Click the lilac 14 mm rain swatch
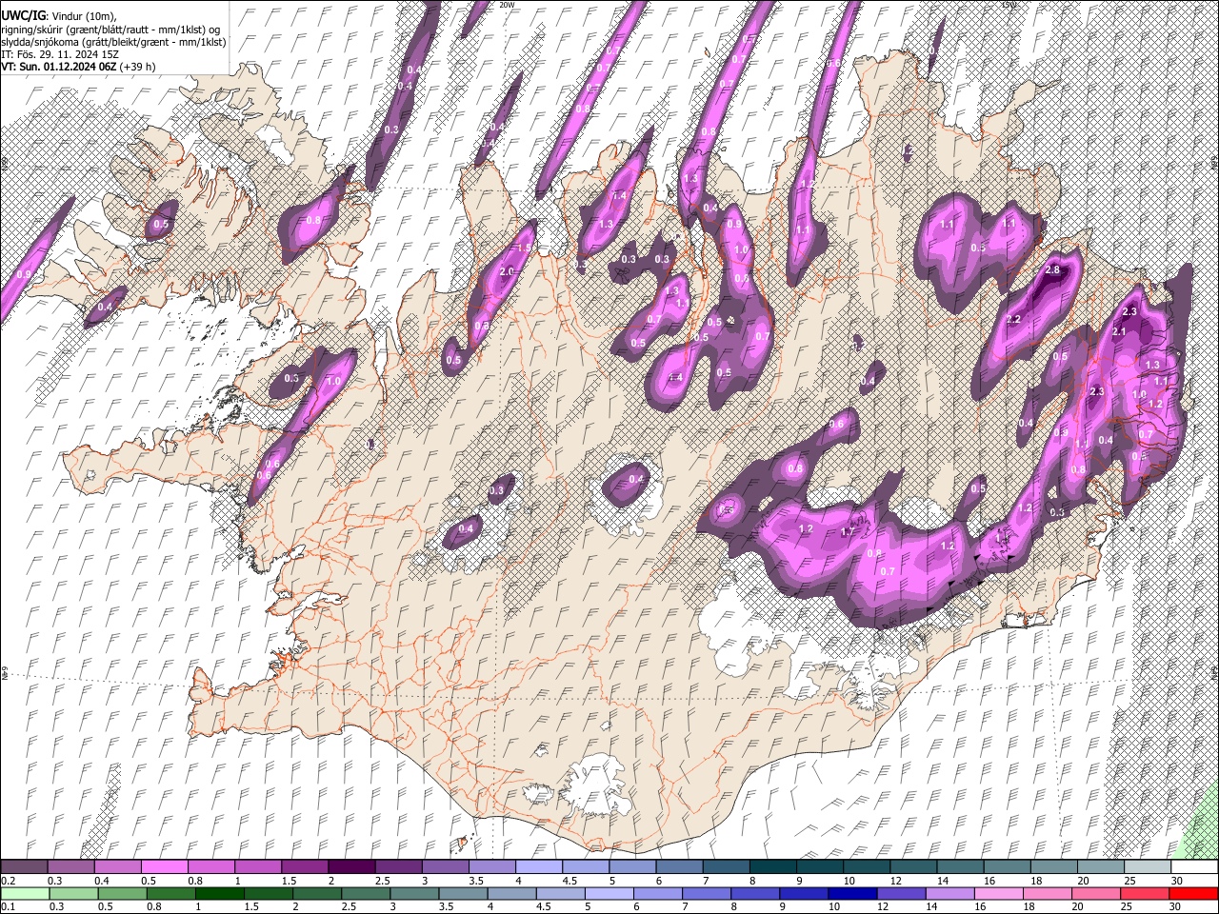 pyautogui.click(x=949, y=893)
